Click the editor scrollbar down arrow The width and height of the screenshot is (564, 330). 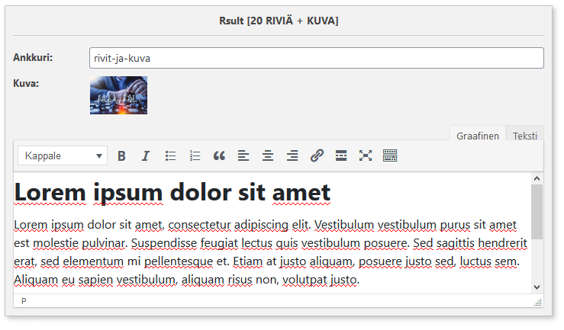(537, 287)
